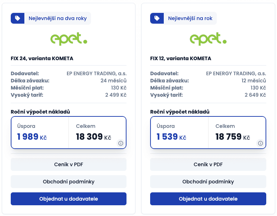View Obchodní podmínky for FIX 24 offer
277x216 pixels.
point(68,182)
